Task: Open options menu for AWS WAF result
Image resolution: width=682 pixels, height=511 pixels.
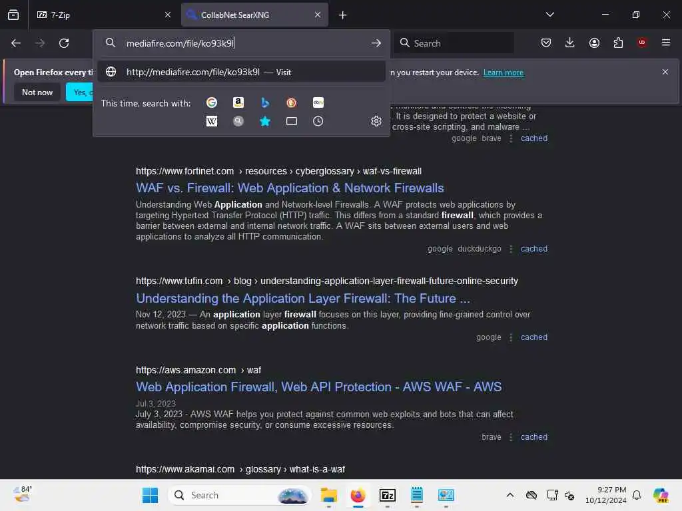Action: click(x=511, y=437)
